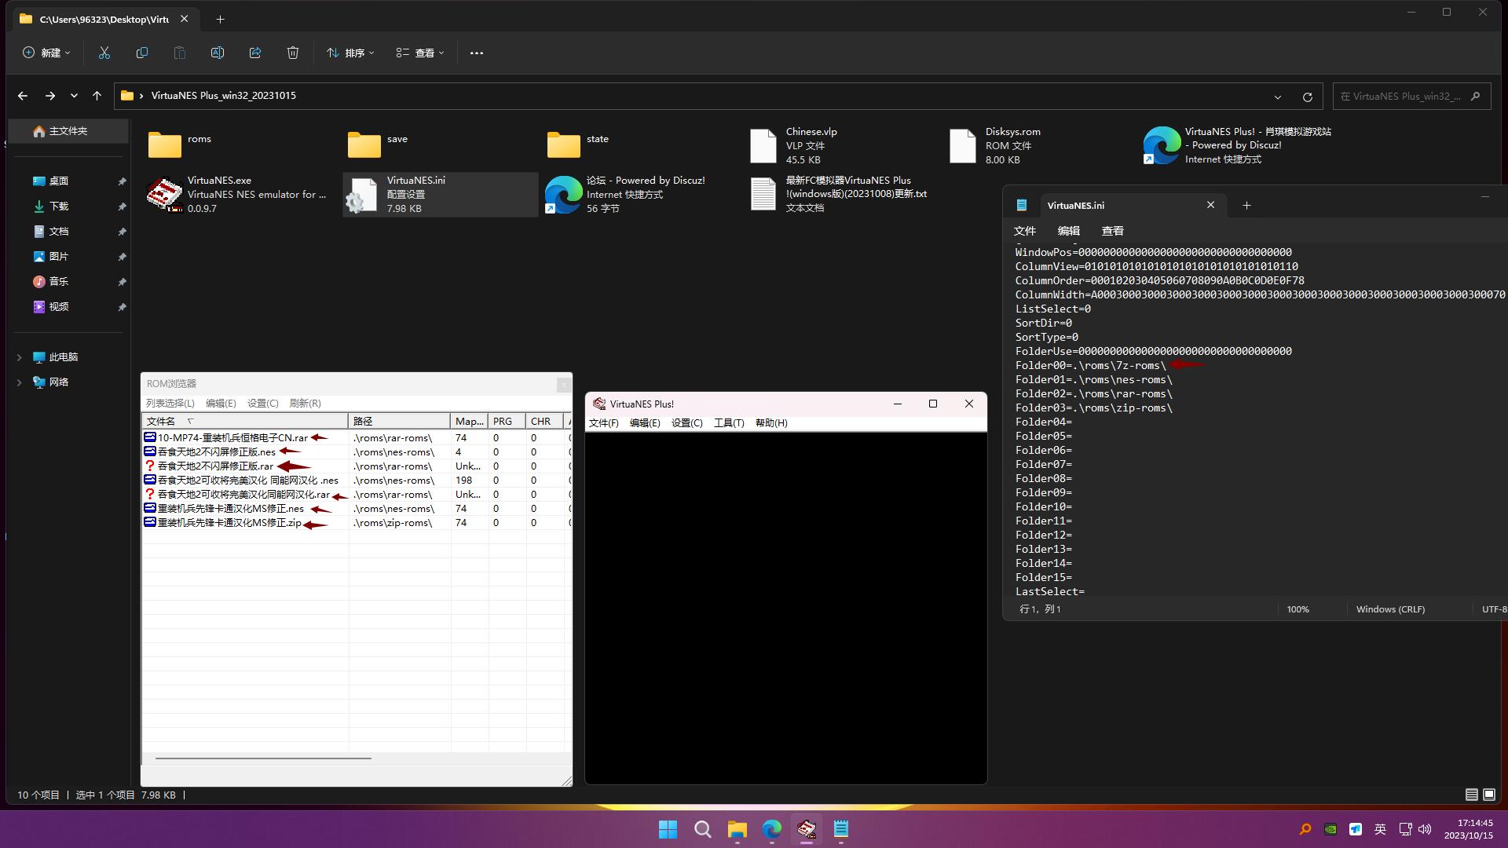Go up one folder level arrow
Image resolution: width=1508 pixels, height=848 pixels.
coord(97,96)
